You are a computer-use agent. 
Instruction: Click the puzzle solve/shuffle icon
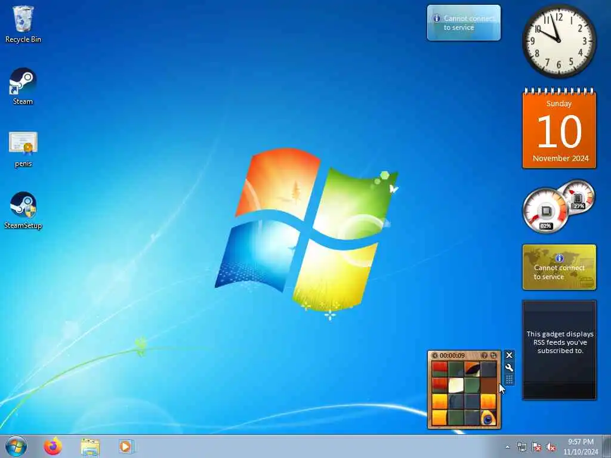coord(493,355)
